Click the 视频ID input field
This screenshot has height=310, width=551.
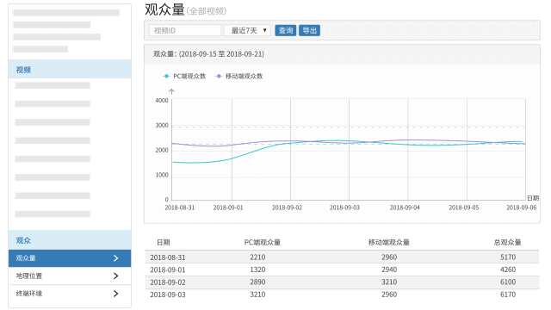185,31
